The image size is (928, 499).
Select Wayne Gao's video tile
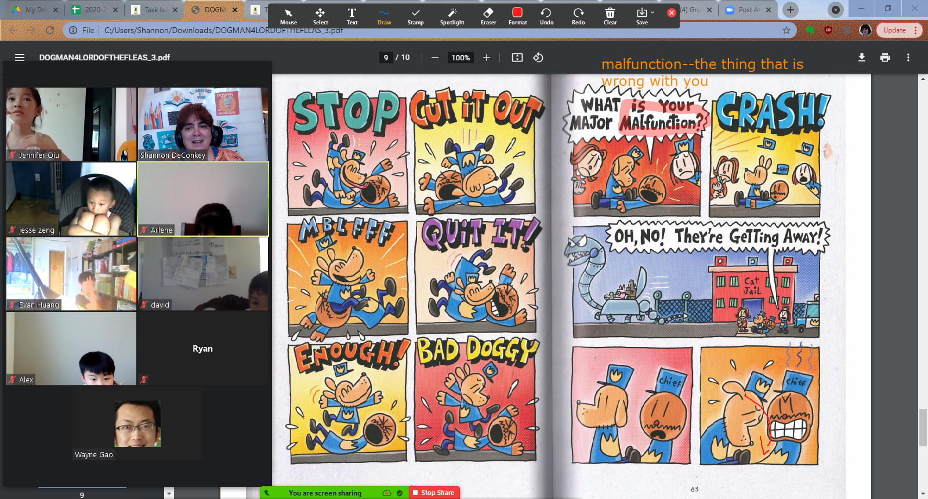point(137,424)
